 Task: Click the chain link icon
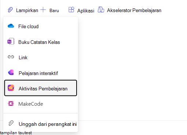(x=11, y=57)
